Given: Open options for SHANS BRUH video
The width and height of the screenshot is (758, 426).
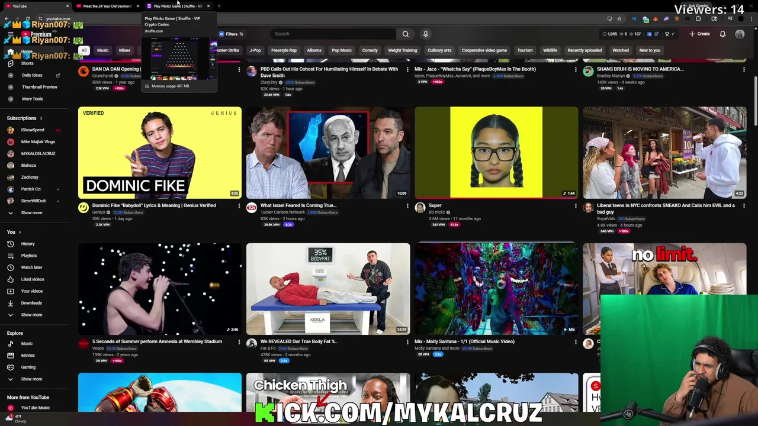Looking at the screenshot, I should coord(744,70).
